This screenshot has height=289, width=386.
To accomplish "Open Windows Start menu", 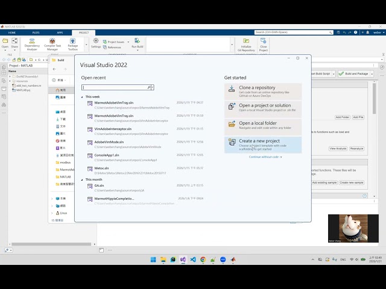I will click(153, 259).
